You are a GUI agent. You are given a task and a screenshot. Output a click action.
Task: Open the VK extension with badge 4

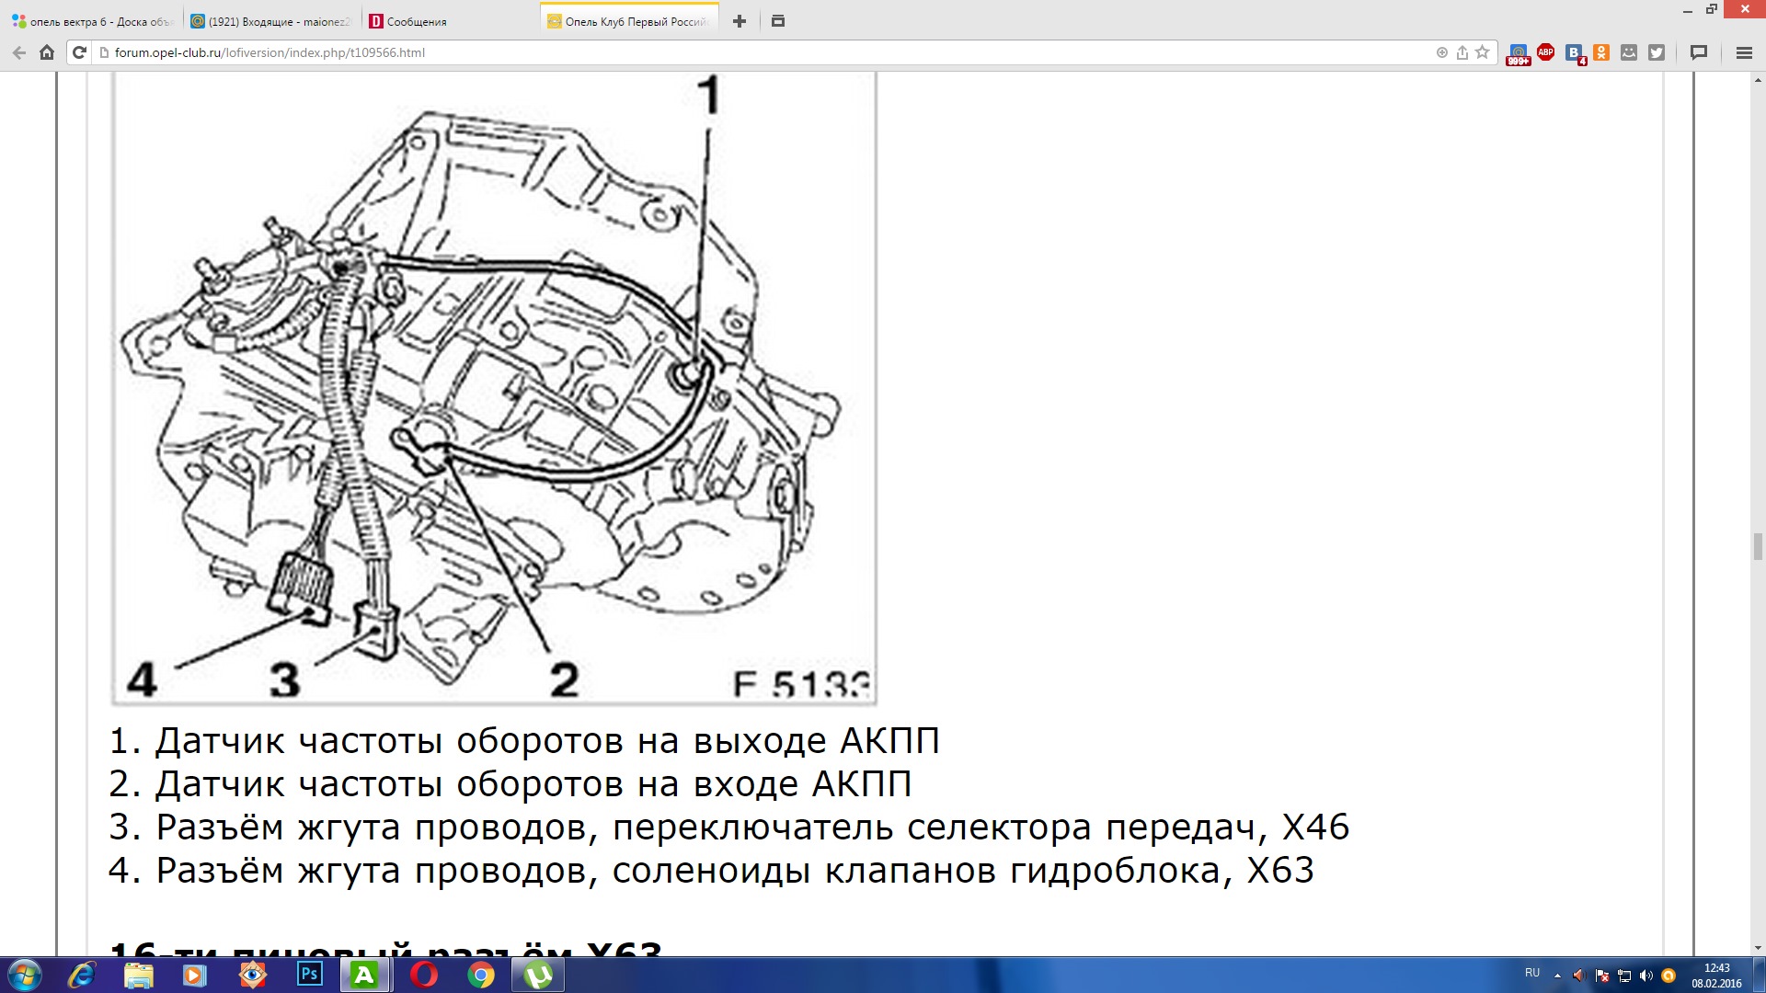point(1574,52)
